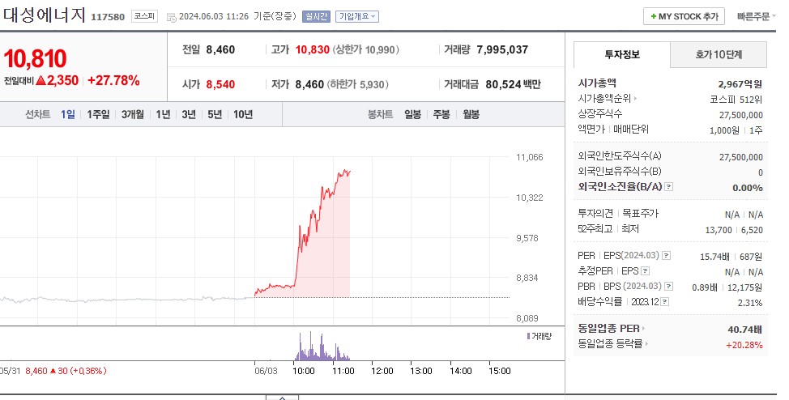789x400 pixels.
Task: Select the 3년 line chart period
Action: click(189, 115)
